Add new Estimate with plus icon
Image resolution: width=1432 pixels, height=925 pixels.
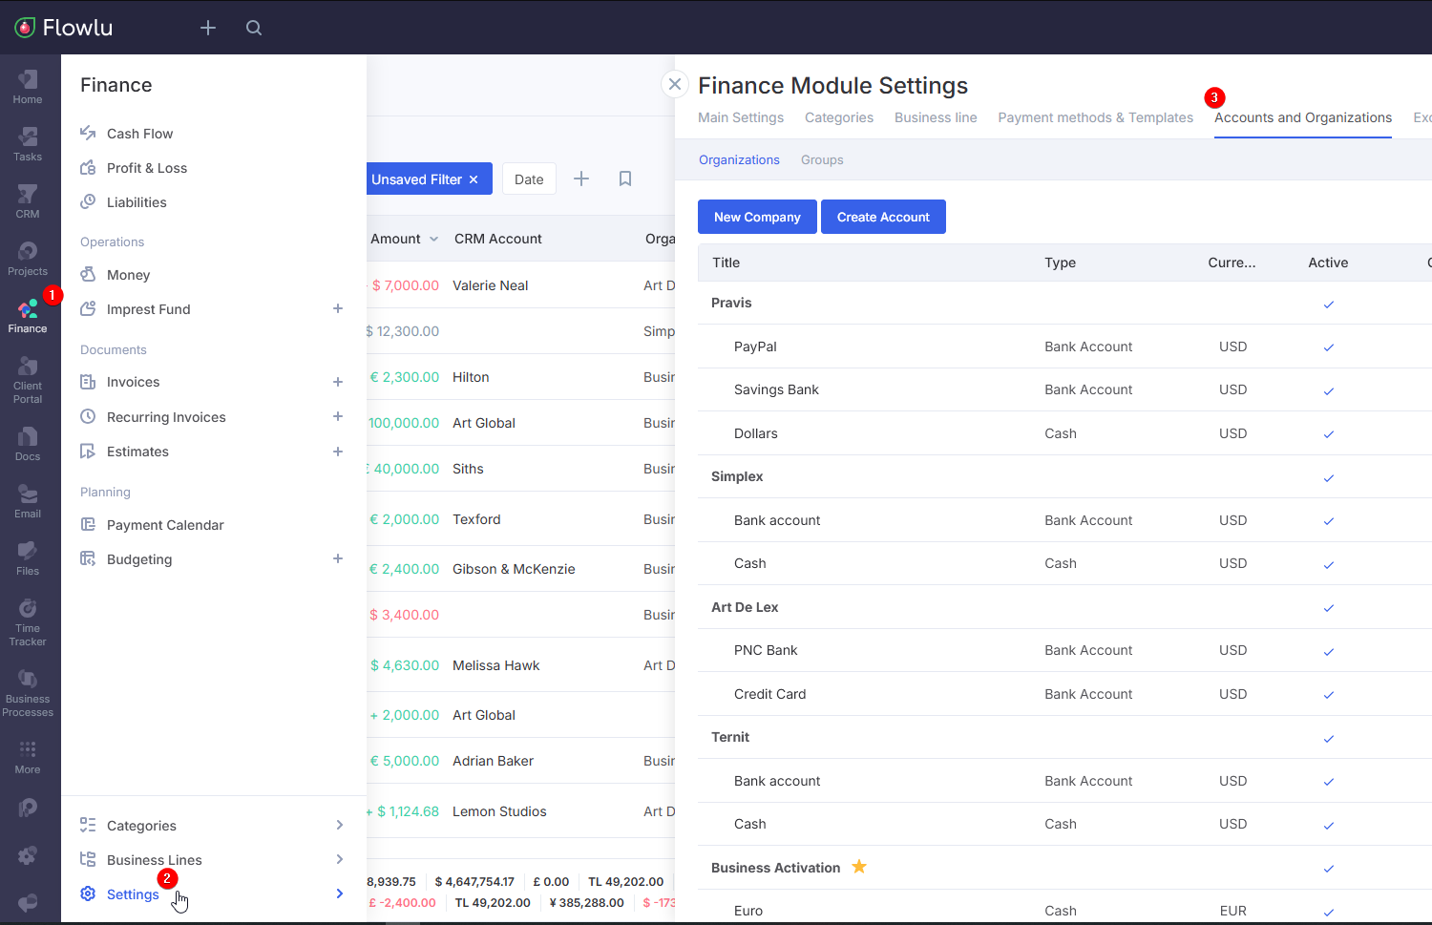(338, 452)
